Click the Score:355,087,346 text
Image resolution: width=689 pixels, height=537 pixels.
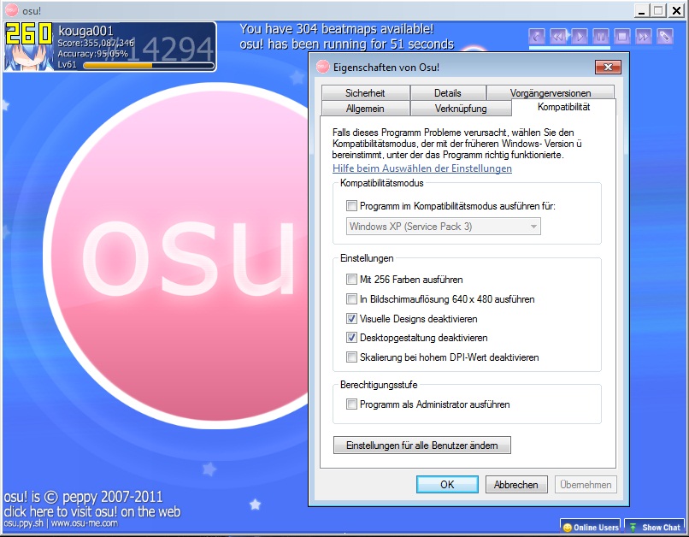pyautogui.click(x=96, y=43)
